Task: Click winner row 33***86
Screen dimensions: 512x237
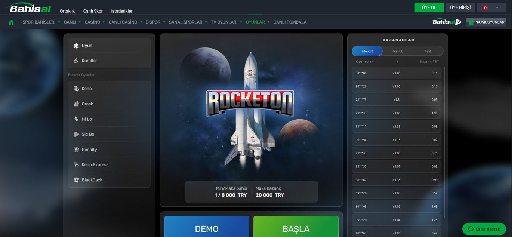Action: pos(397,73)
